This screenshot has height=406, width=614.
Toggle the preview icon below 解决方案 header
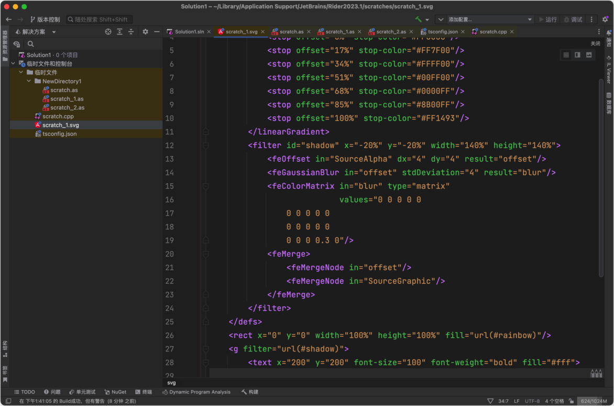pyautogui.click(x=17, y=44)
